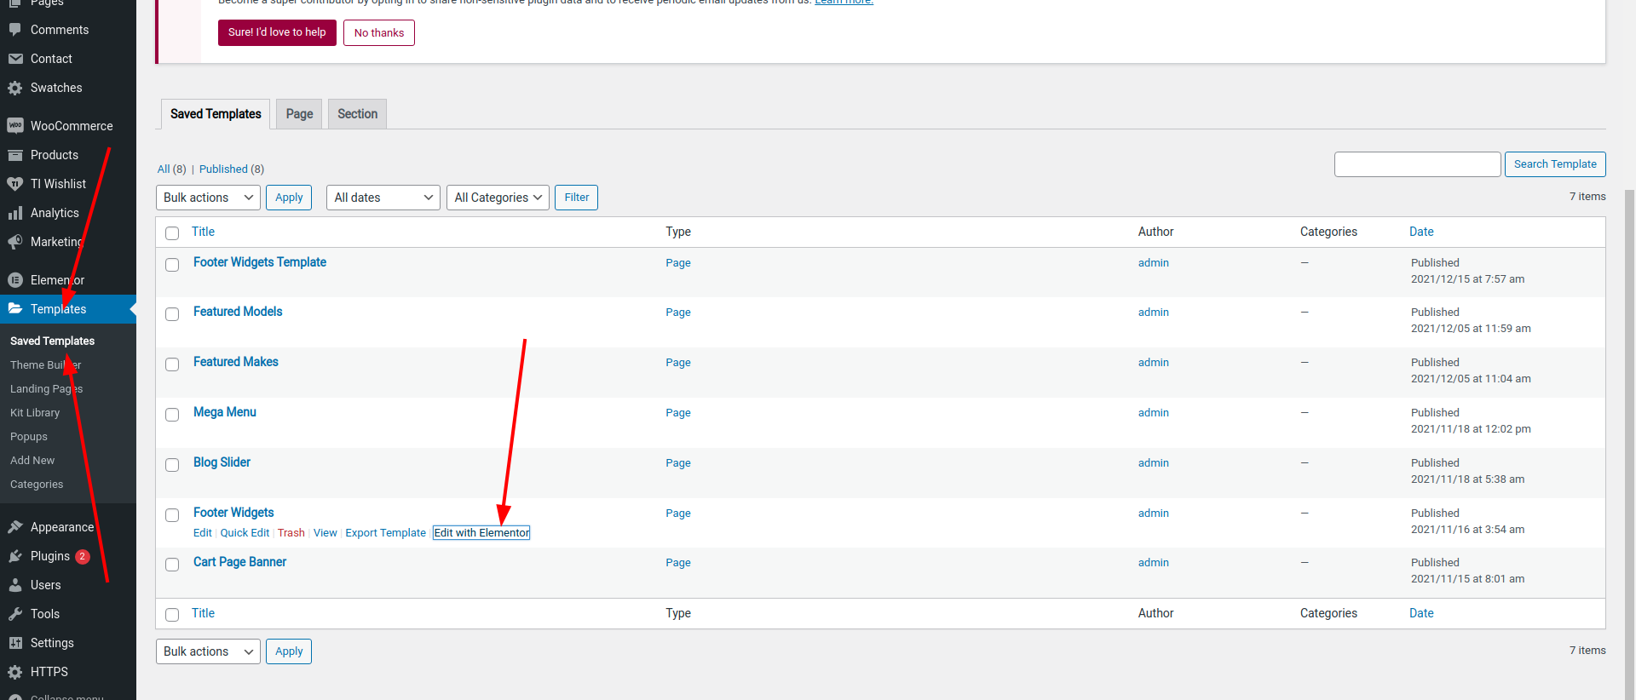Open Analytics bar chart icon
The width and height of the screenshot is (1636, 700).
tap(15, 213)
